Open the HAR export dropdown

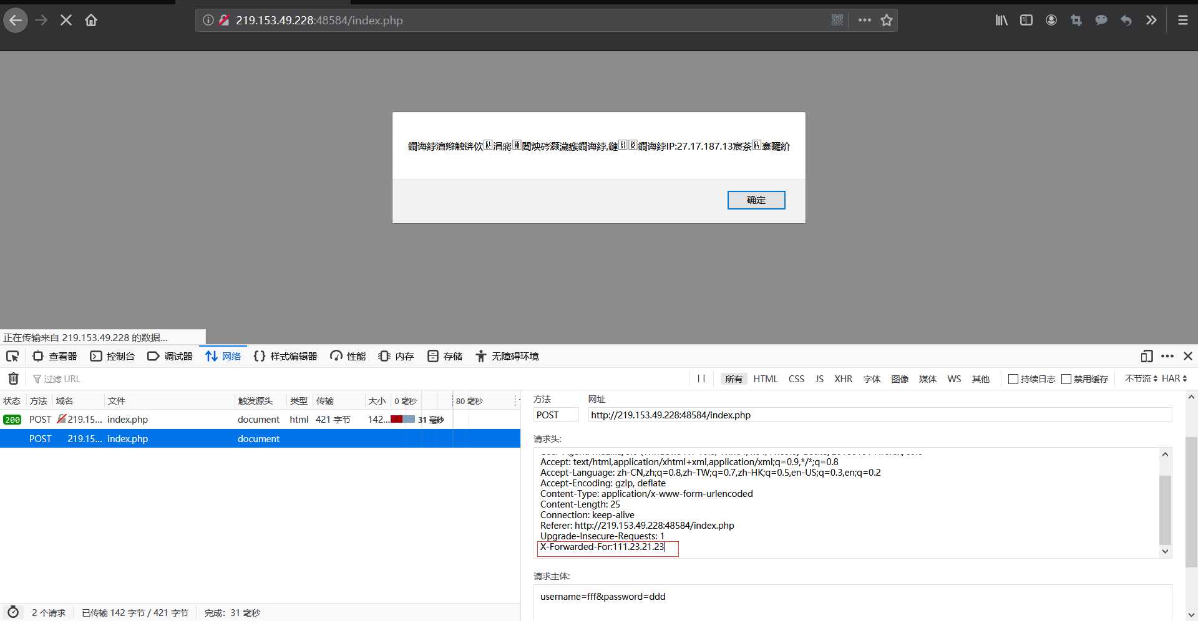pyautogui.click(x=1174, y=378)
